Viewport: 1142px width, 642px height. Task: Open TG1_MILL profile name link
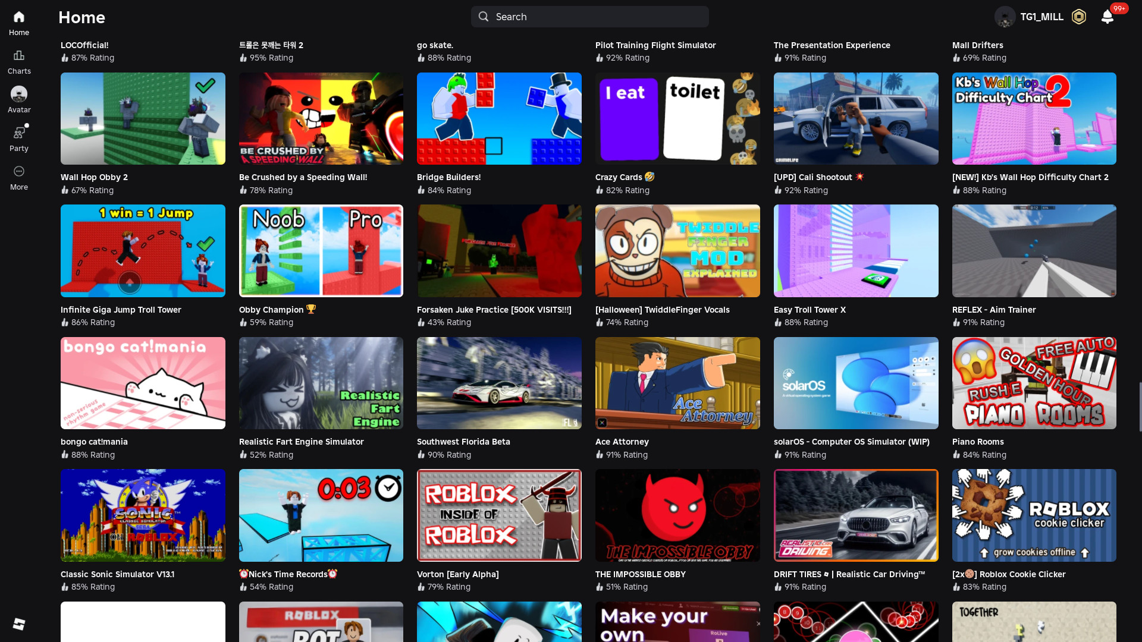[1042, 17]
